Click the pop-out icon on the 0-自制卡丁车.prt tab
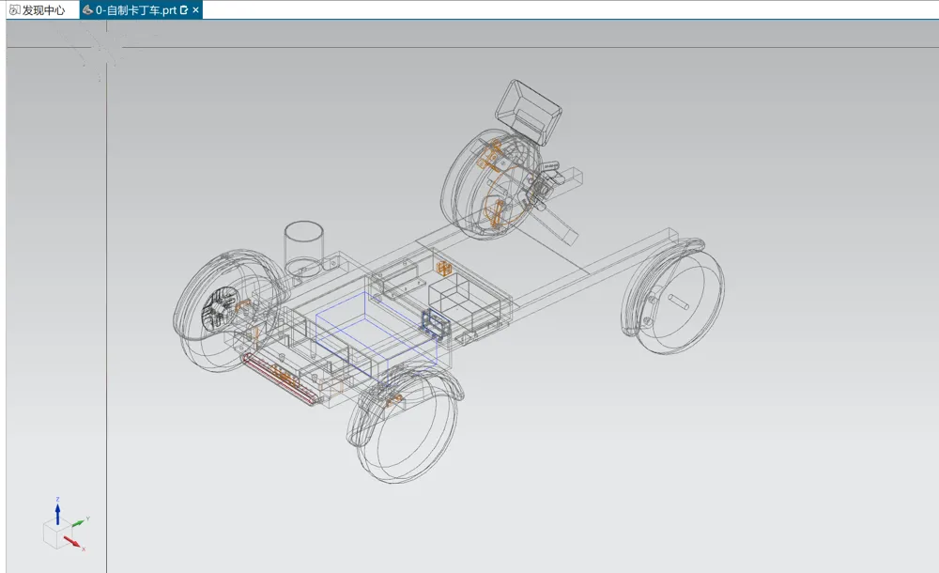 pyautogui.click(x=184, y=10)
